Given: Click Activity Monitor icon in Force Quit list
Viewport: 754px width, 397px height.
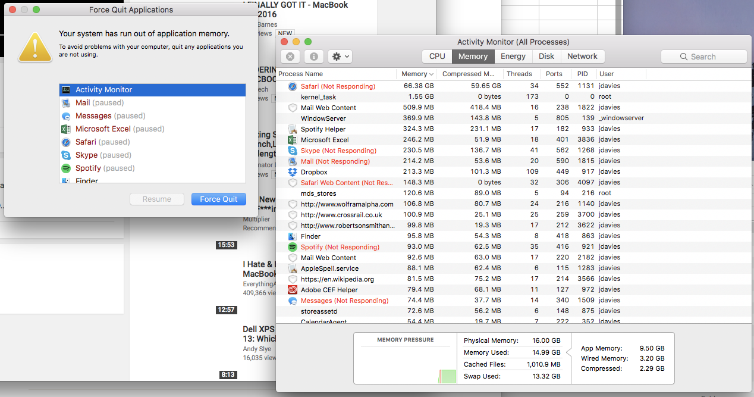Looking at the screenshot, I should click(x=66, y=90).
